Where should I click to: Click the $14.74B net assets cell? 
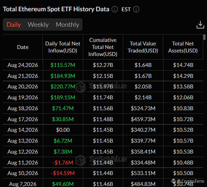click(183, 65)
